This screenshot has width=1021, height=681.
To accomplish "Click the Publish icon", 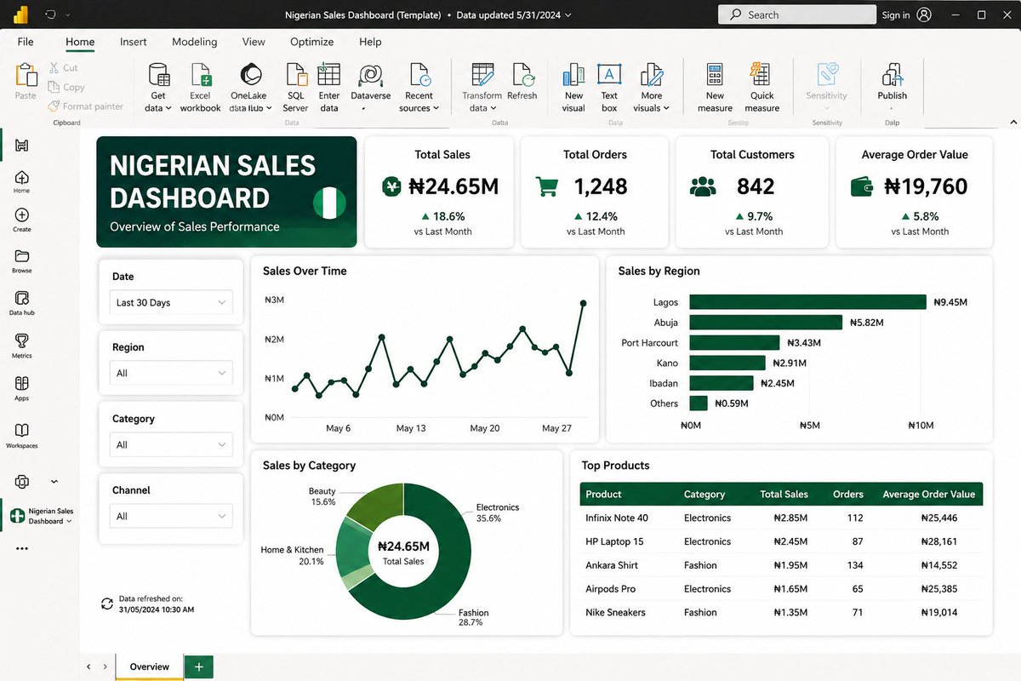I will tap(892, 75).
